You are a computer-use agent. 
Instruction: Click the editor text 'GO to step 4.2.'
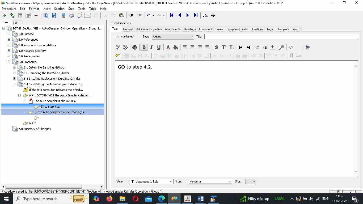[x=135, y=67]
